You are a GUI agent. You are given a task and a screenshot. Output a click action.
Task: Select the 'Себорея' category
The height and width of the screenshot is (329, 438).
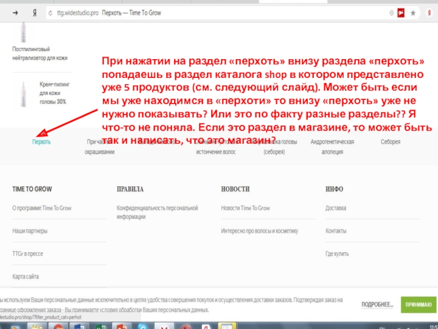coord(390,142)
